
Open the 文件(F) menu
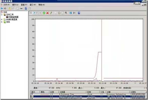point(7,5)
